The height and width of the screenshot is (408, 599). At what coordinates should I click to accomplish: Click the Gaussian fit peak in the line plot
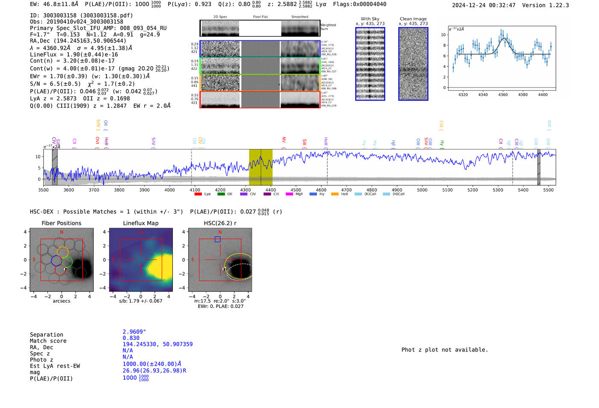(504, 39)
